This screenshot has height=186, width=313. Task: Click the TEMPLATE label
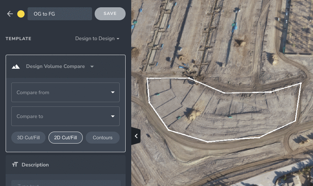[18, 39]
